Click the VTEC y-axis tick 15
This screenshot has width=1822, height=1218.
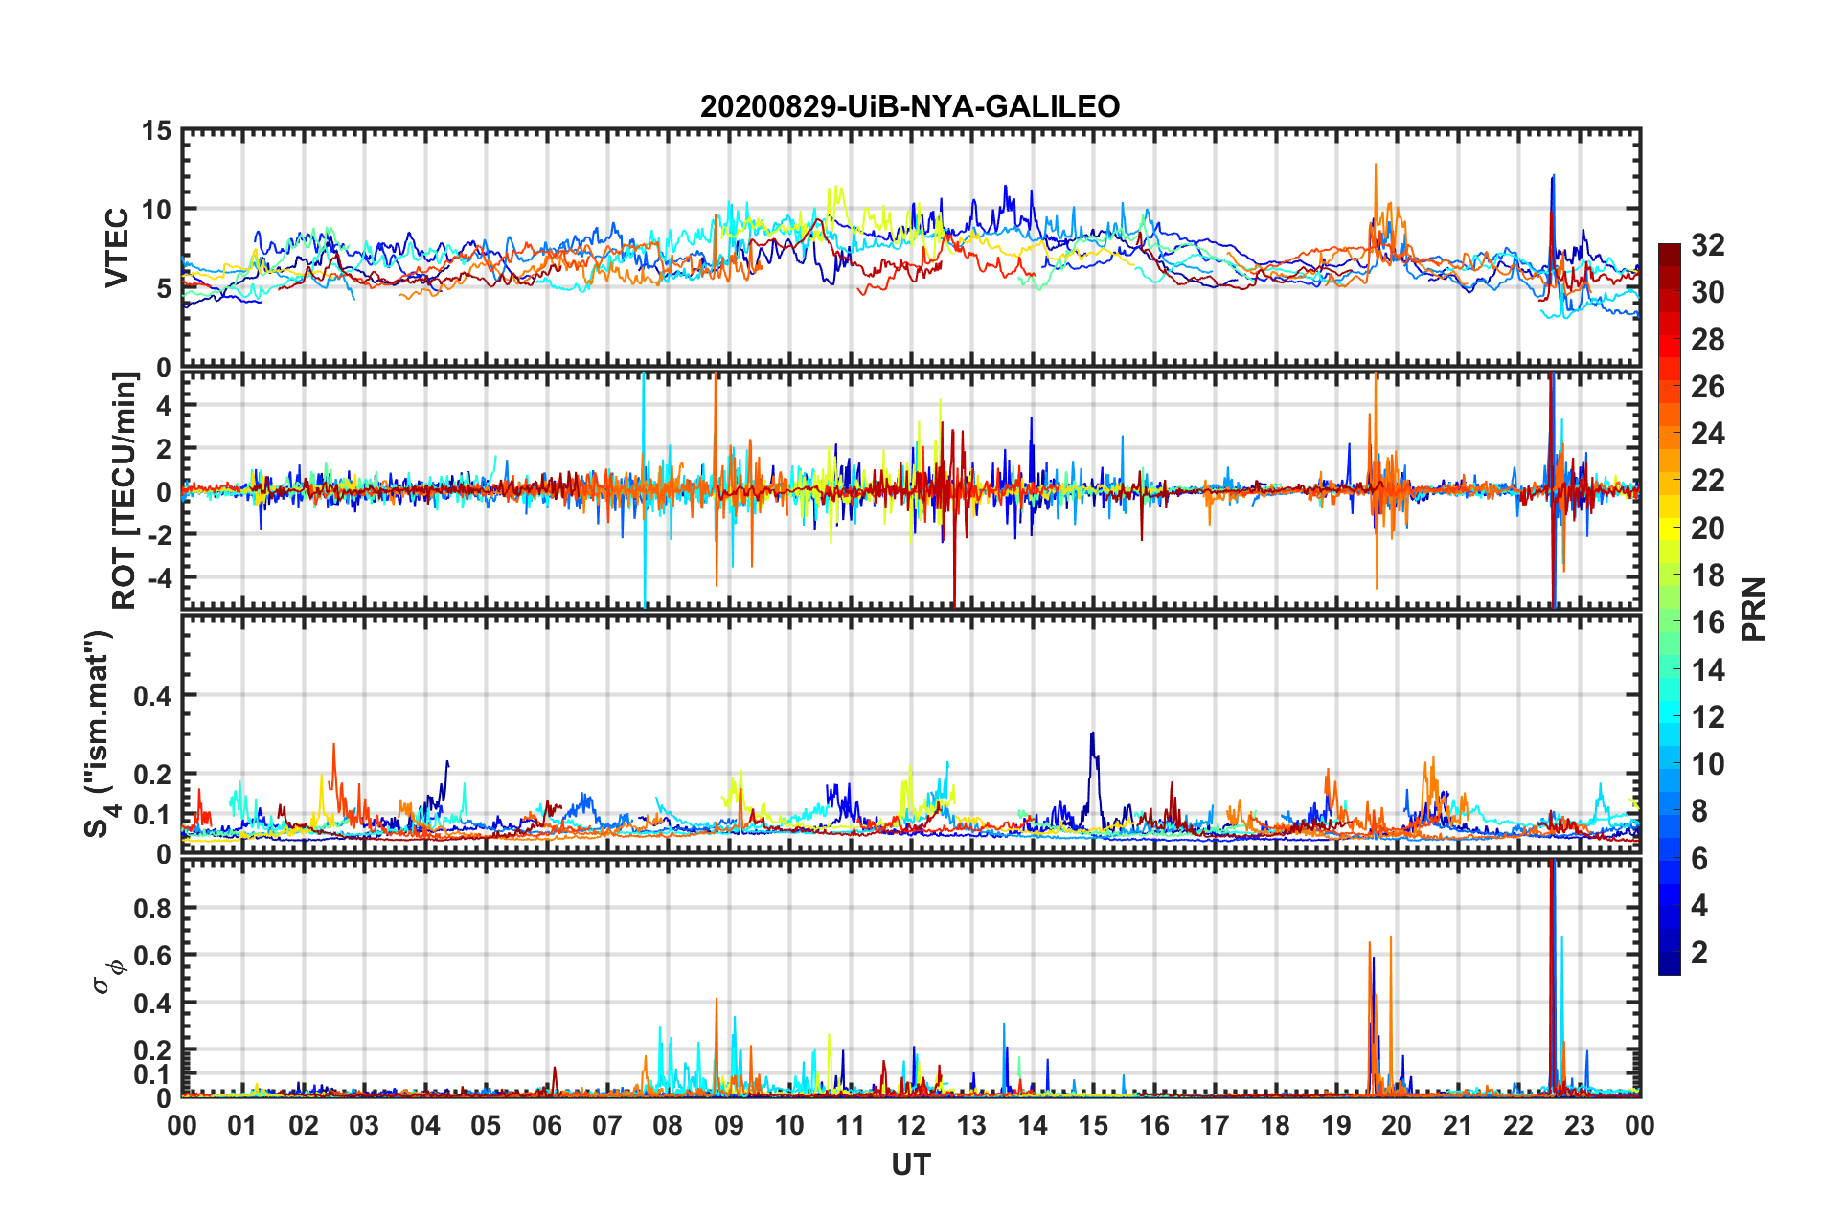pos(156,130)
